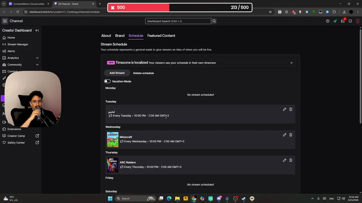Open a new Chrome tab

click(x=100, y=4)
